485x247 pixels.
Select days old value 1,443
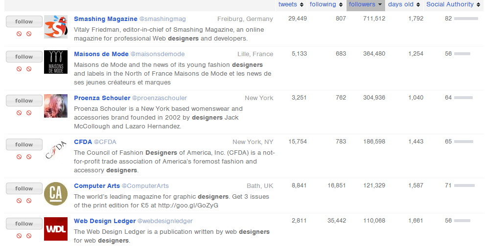pyautogui.click(x=416, y=142)
